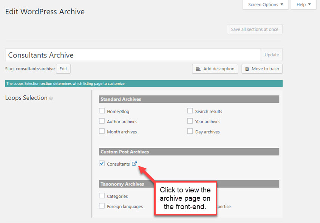Click the lines icon in Add description
The height and width of the screenshot is (223, 320).
pos(198,69)
